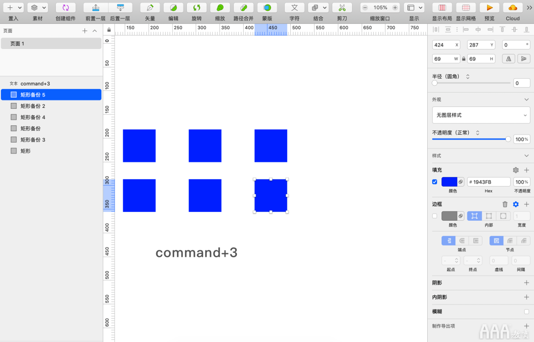Open the 不透明度 blend mode stepper
The image size is (534, 342).
[x=478, y=133]
